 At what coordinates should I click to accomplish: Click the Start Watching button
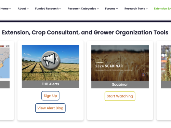120,96
